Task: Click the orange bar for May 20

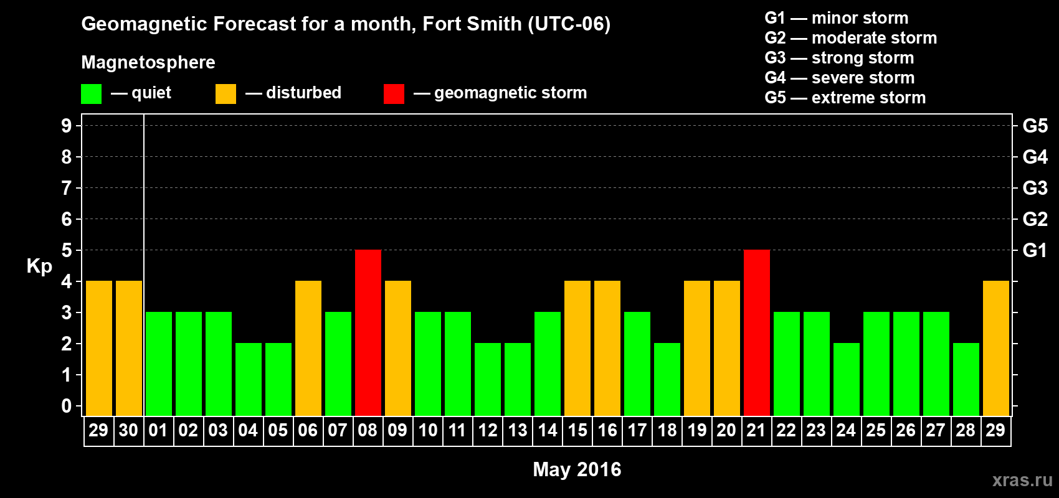Action: coord(727,349)
